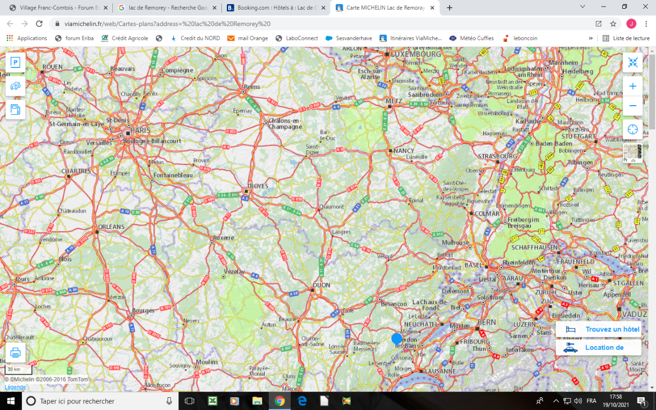656x410 pixels.
Task: Print the map using printer icon
Action: coord(15,352)
